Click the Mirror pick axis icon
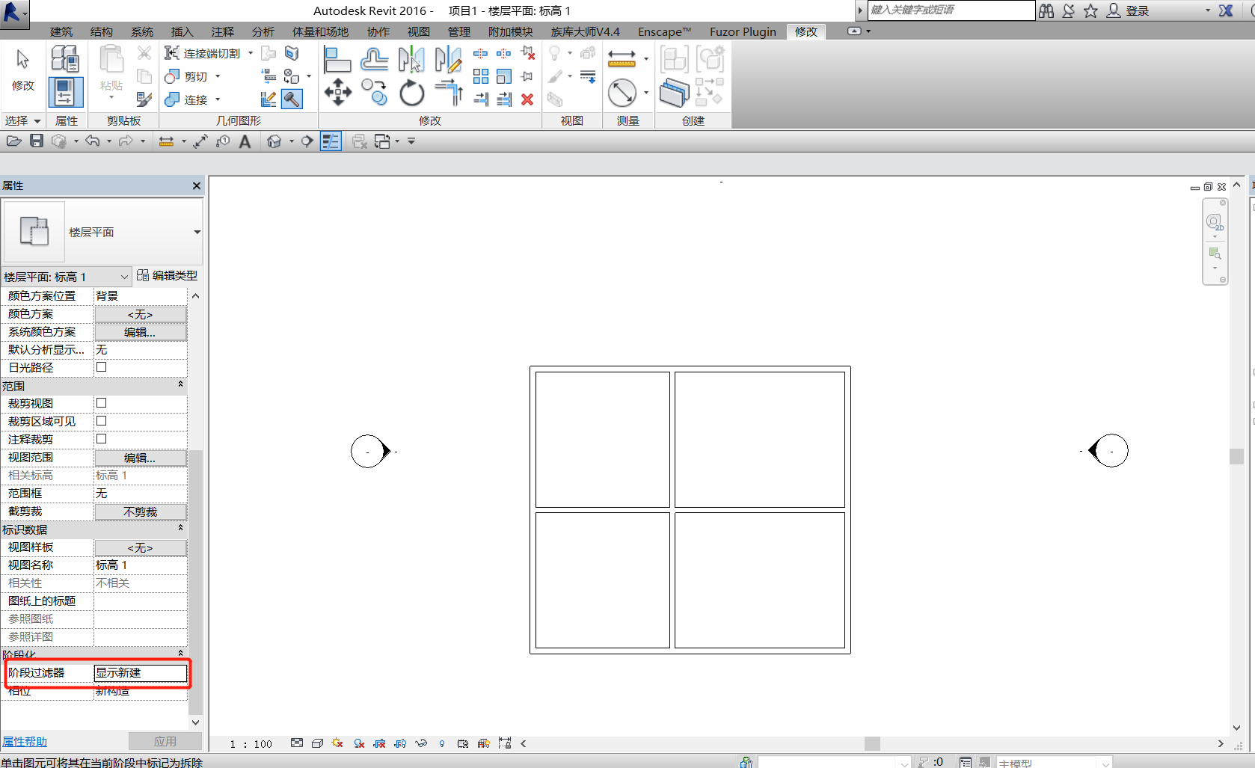 click(x=411, y=58)
